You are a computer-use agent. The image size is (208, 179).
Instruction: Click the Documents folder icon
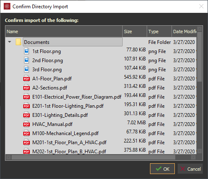[18, 42]
